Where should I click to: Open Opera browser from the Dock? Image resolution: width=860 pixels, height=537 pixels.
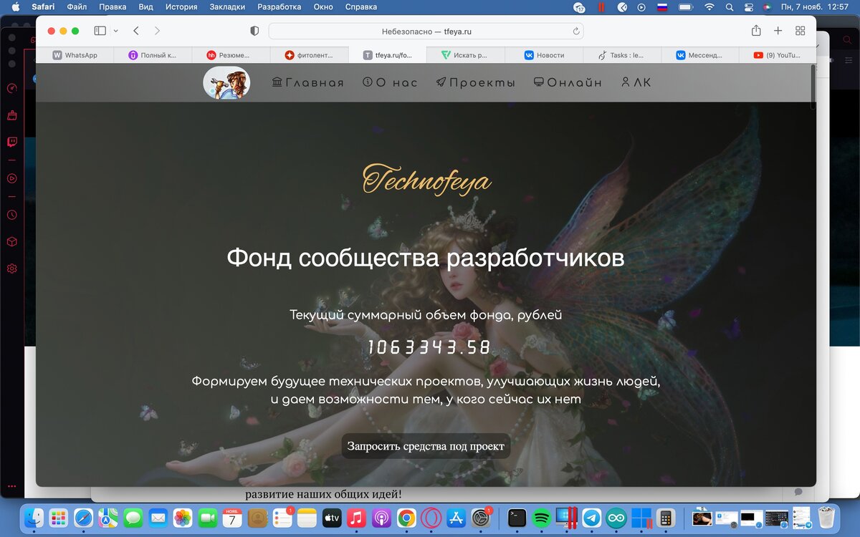click(x=431, y=518)
